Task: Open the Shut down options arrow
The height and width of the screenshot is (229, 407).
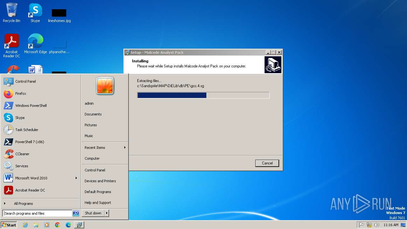Action: (x=107, y=213)
